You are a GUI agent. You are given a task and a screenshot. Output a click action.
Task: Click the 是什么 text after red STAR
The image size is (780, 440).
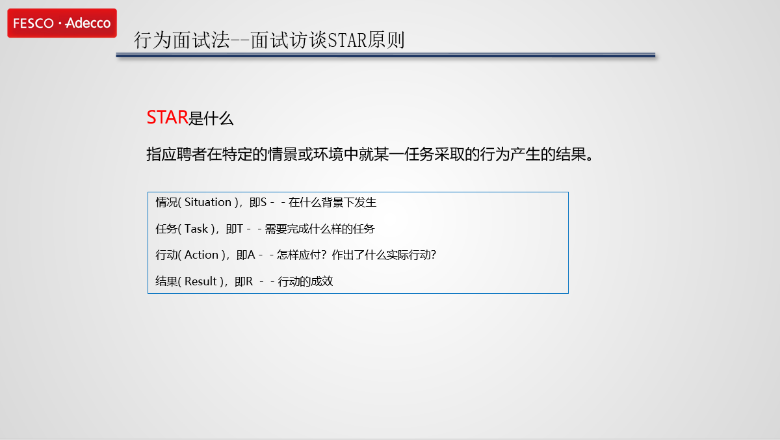click(211, 118)
